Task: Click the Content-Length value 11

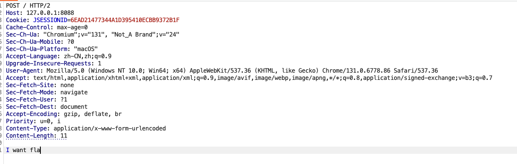Action: (64, 136)
